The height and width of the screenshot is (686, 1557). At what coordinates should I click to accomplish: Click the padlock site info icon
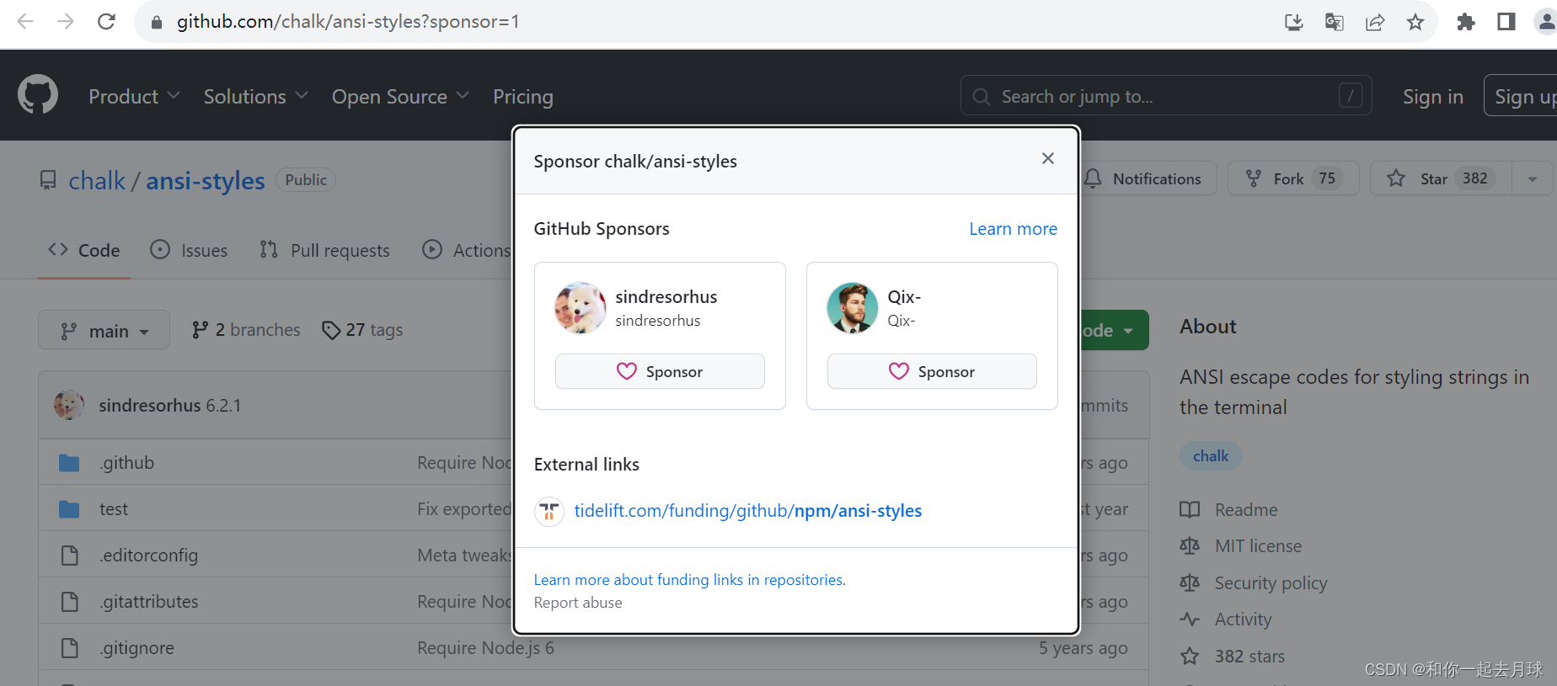point(156,23)
